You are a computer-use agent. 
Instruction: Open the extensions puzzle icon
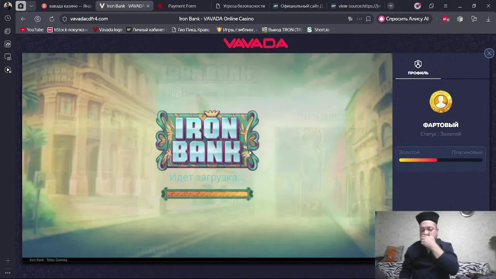click(x=474, y=19)
